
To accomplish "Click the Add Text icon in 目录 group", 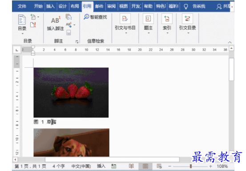I will click(33, 17).
